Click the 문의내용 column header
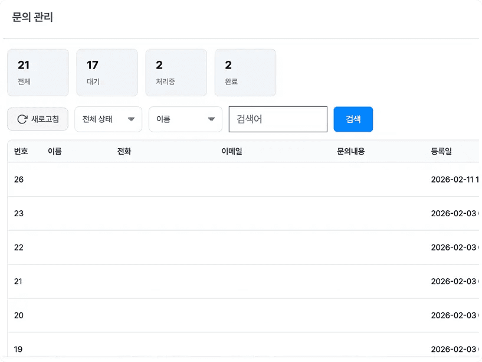 [x=351, y=151]
